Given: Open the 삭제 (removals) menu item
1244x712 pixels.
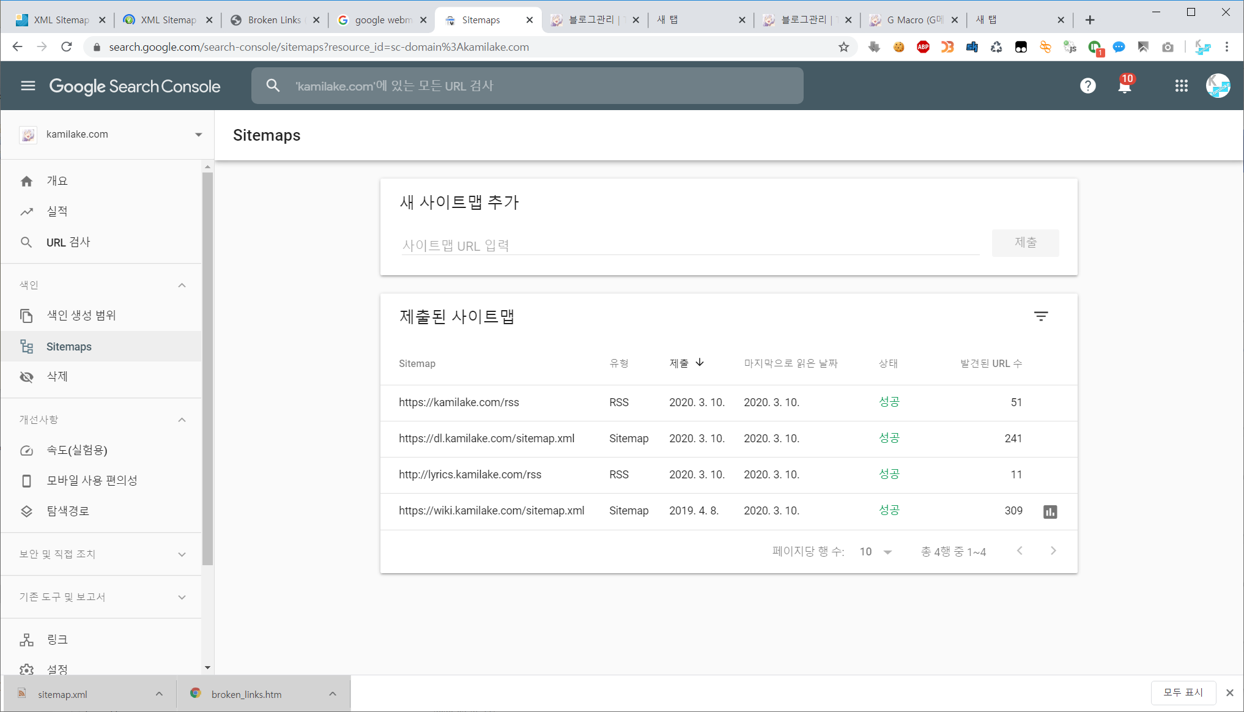Looking at the screenshot, I should (x=57, y=377).
